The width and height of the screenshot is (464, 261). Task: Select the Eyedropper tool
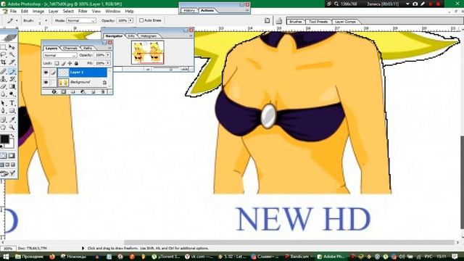coord(12,120)
